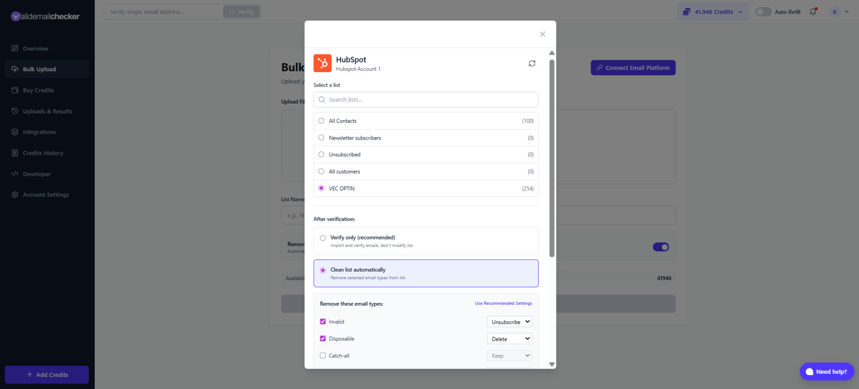Check the Catch-all checkbox
This screenshot has height=389, width=859.
coord(323,356)
